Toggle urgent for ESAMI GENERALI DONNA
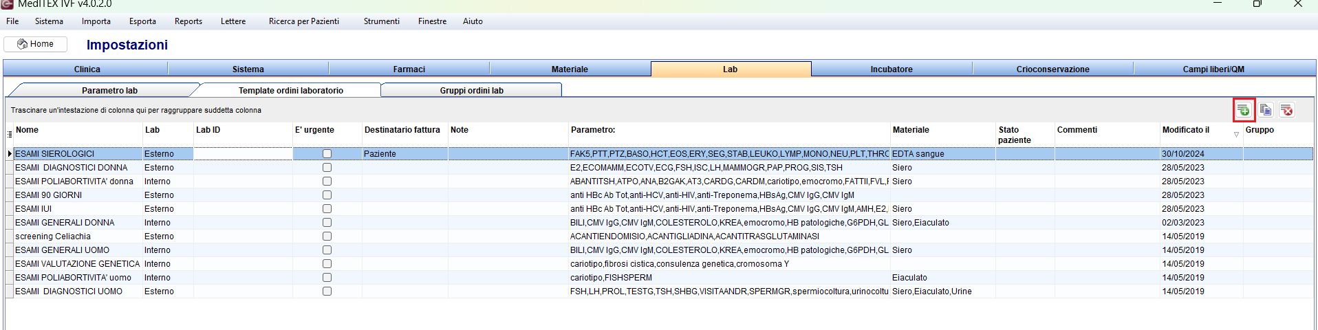This screenshot has width=1318, height=330. pos(327,223)
